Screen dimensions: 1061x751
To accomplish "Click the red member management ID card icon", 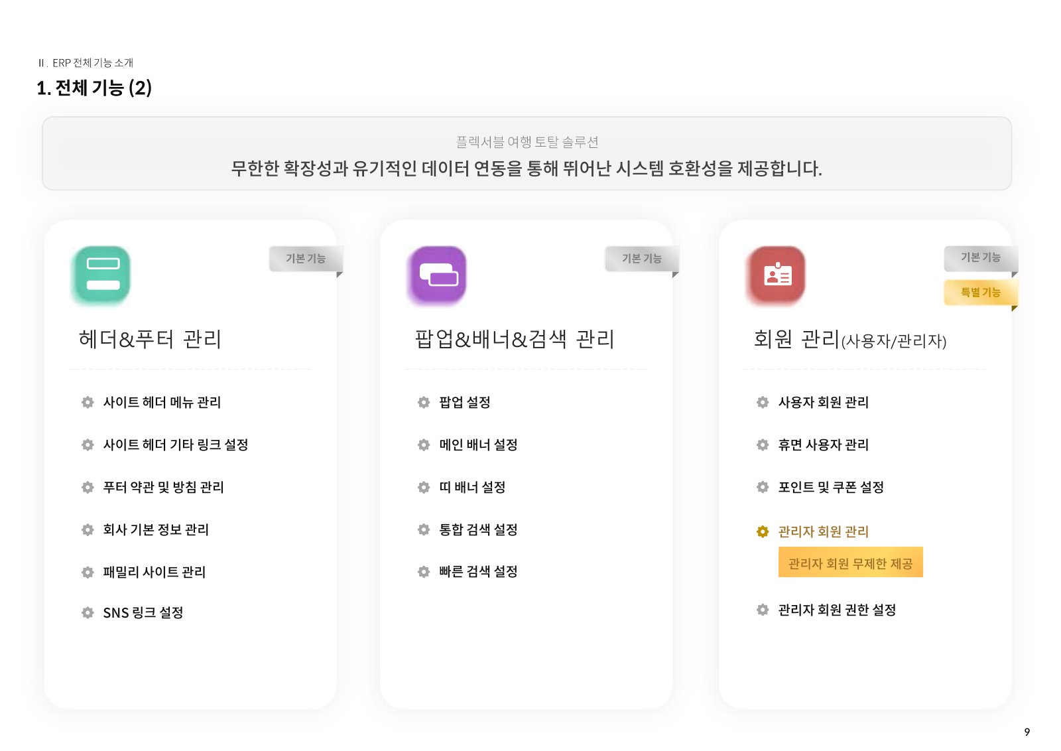I will (777, 275).
